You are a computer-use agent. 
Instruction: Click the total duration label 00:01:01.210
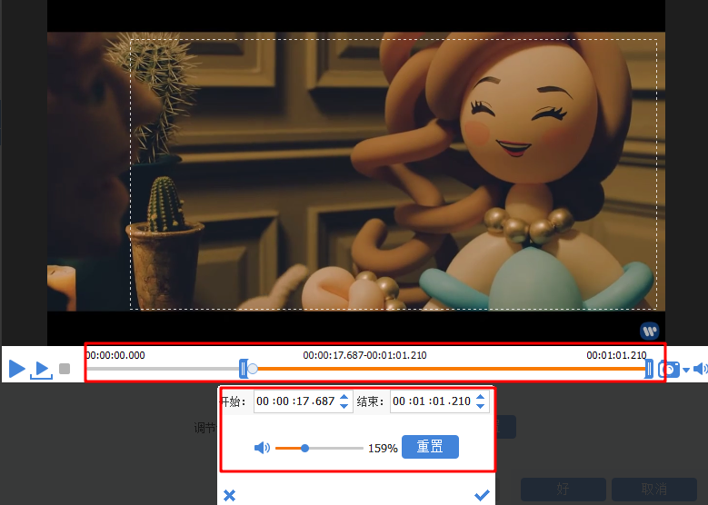617,355
